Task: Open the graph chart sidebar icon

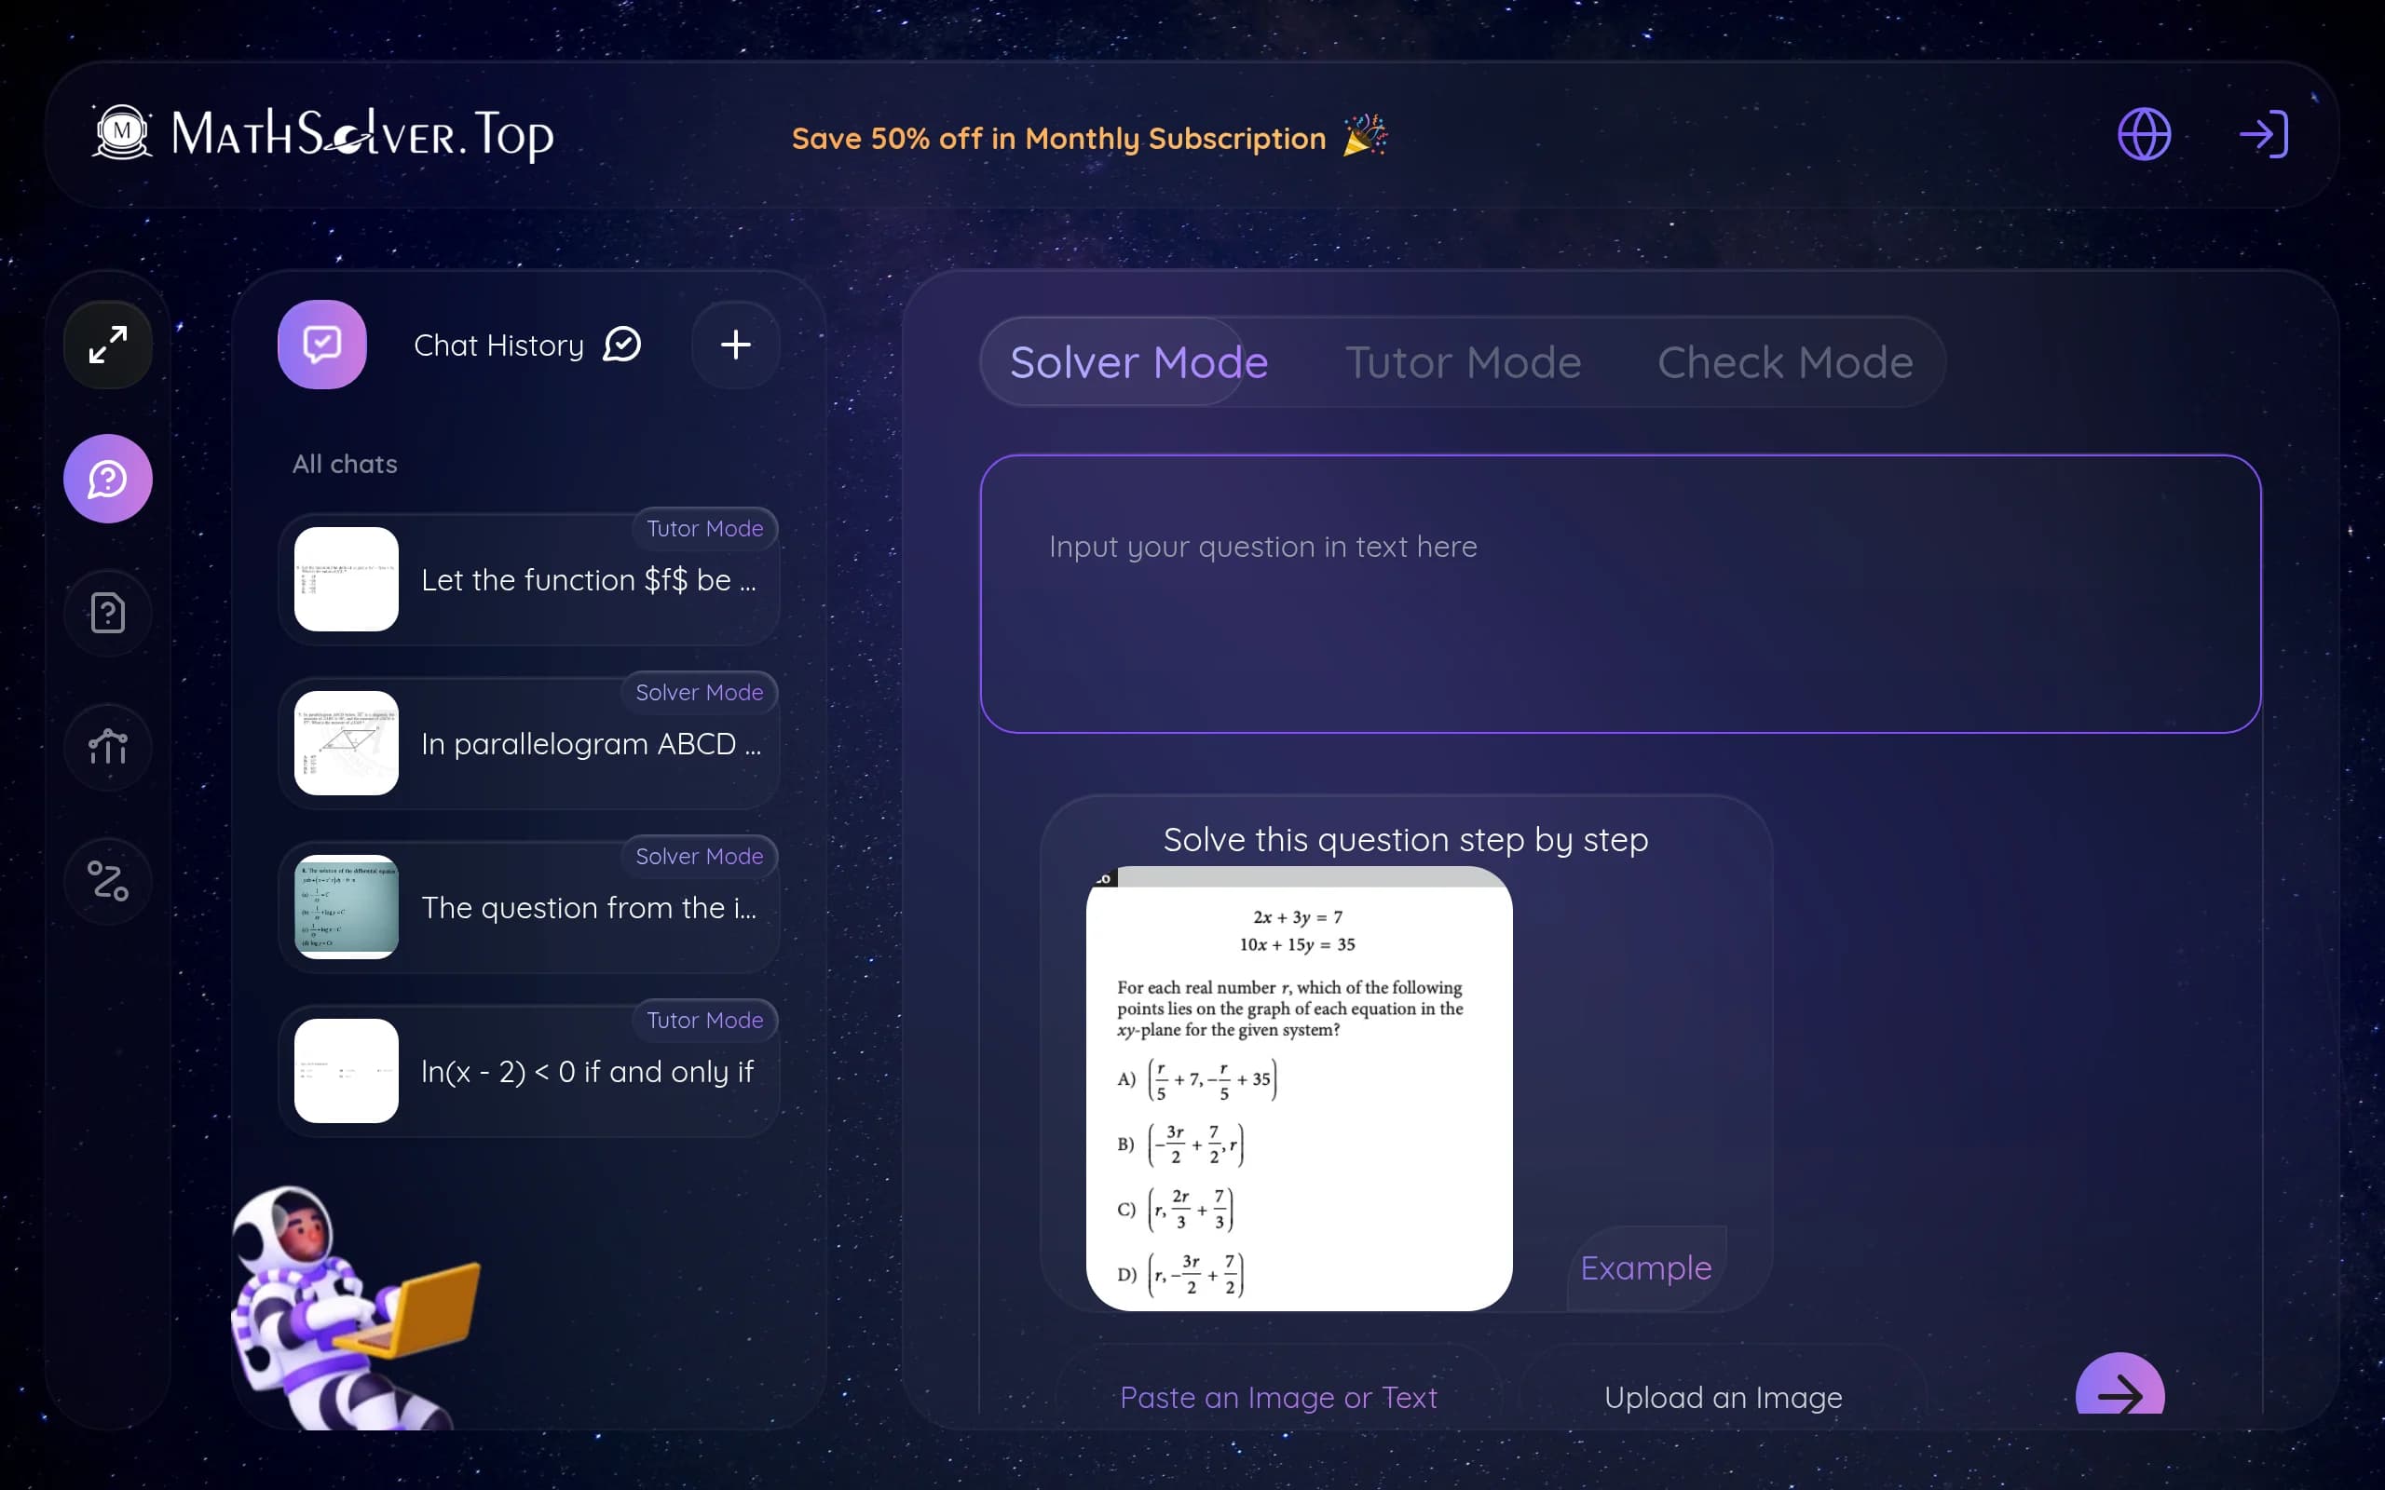Action: point(107,747)
